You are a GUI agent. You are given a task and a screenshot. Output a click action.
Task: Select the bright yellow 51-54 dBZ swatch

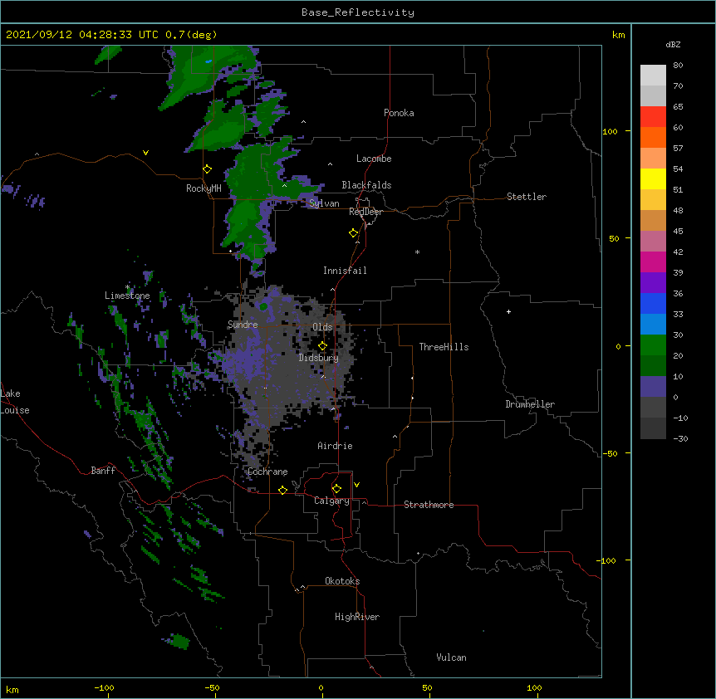(x=653, y=178)
